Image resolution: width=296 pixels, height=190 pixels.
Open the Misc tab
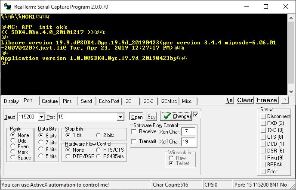187,101
